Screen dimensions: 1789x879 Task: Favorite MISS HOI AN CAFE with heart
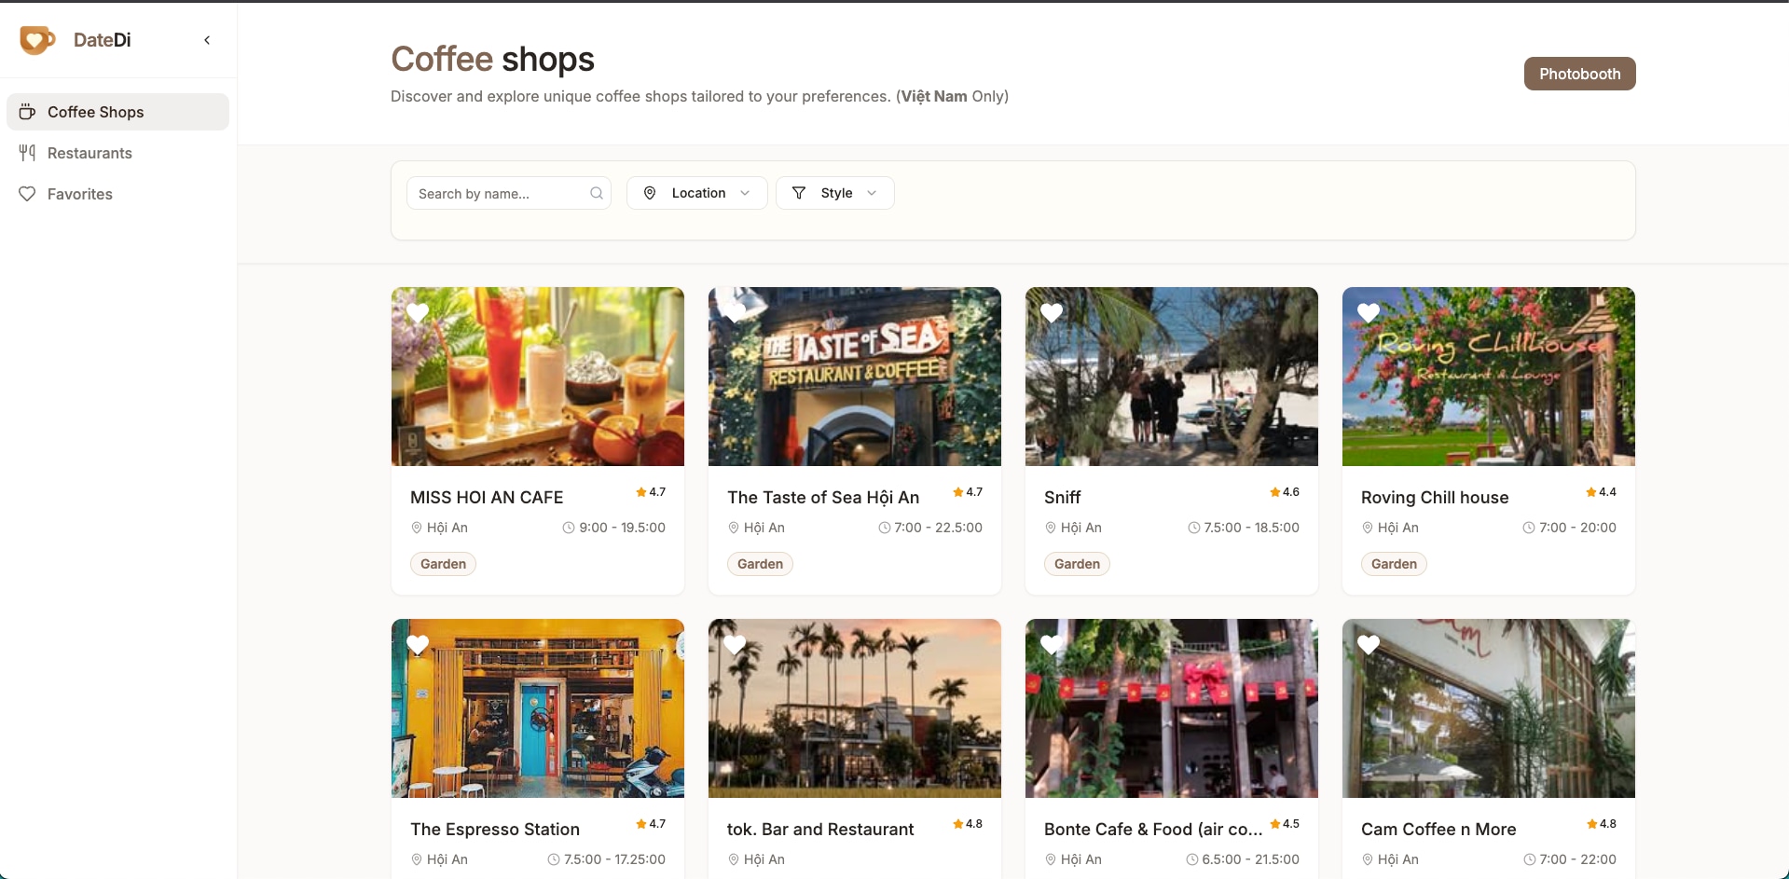[418, 313]
